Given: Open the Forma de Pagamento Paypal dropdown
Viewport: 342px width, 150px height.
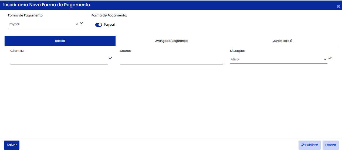Looking at the screenshot, I should [43, 24].
